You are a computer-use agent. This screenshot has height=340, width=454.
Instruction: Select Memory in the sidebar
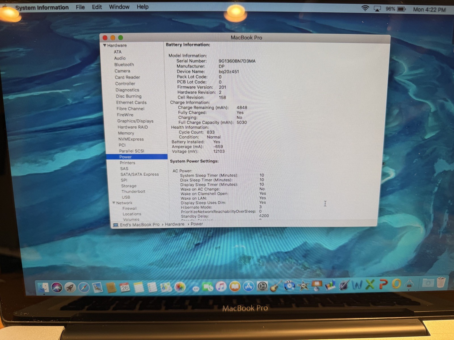[126, 133]
